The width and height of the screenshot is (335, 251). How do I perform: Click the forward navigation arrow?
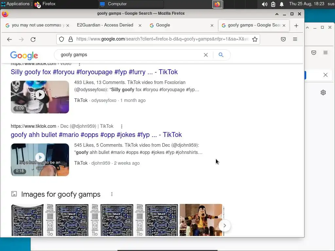[21, 39]
